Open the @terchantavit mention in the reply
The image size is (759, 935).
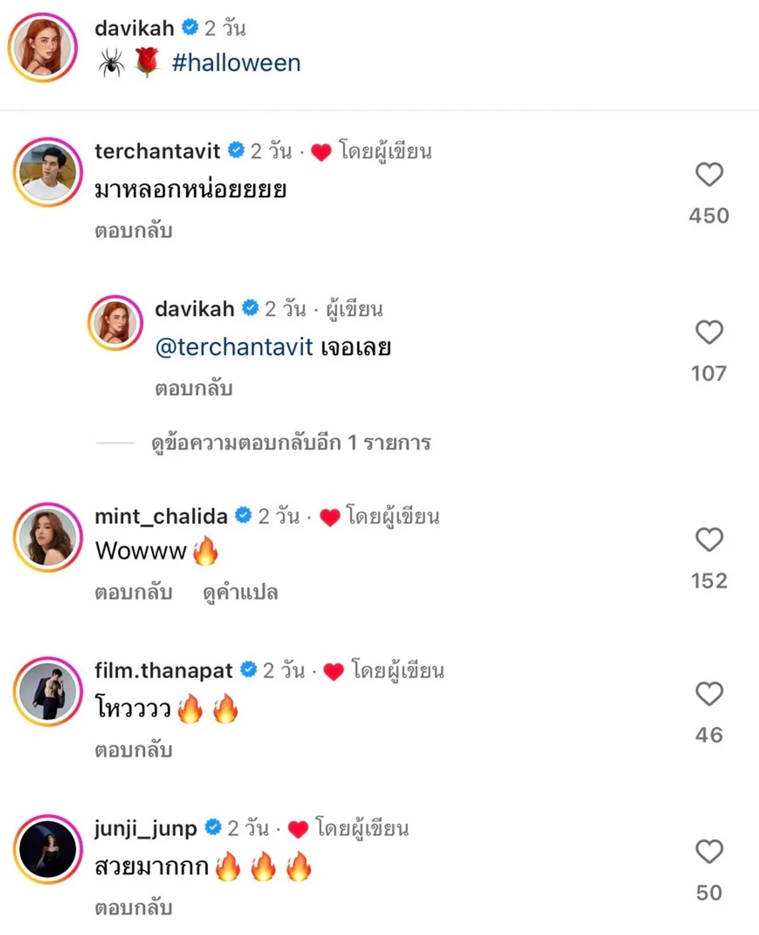point(234,347)
